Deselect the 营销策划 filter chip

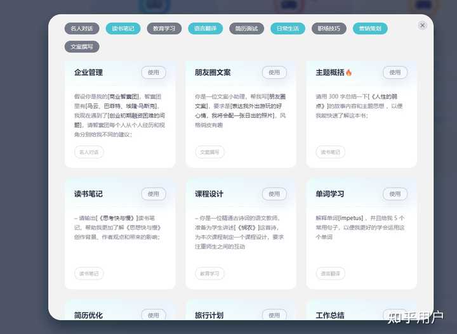click(370, 29)
